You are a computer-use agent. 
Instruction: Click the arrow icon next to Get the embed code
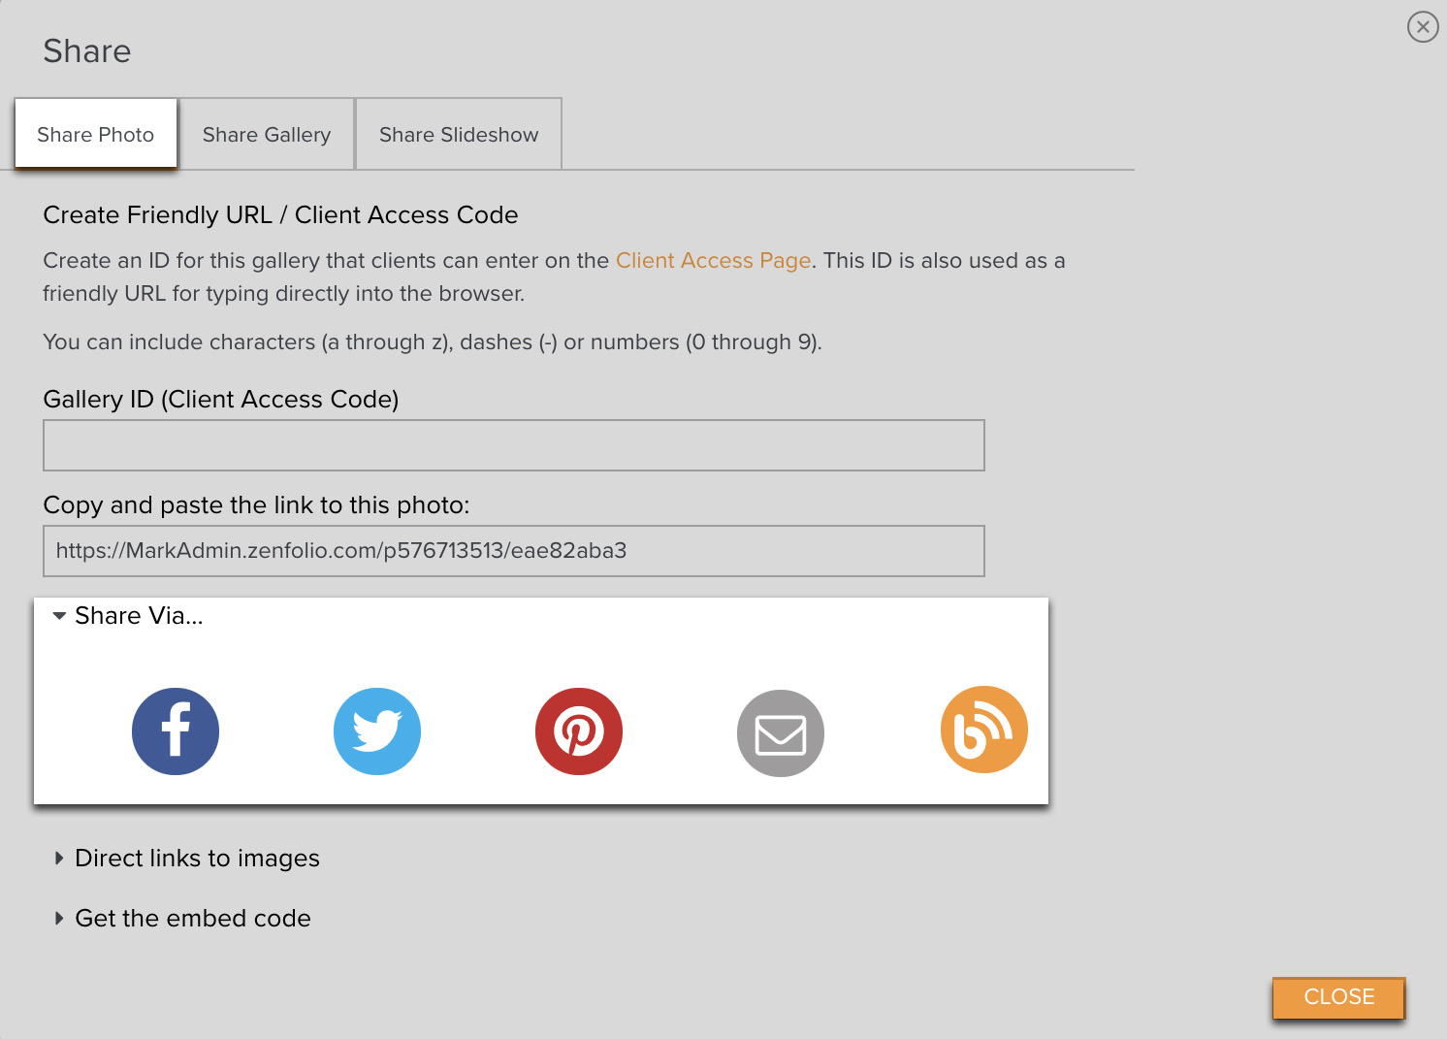pyautogui.click(x=59, y=918)
